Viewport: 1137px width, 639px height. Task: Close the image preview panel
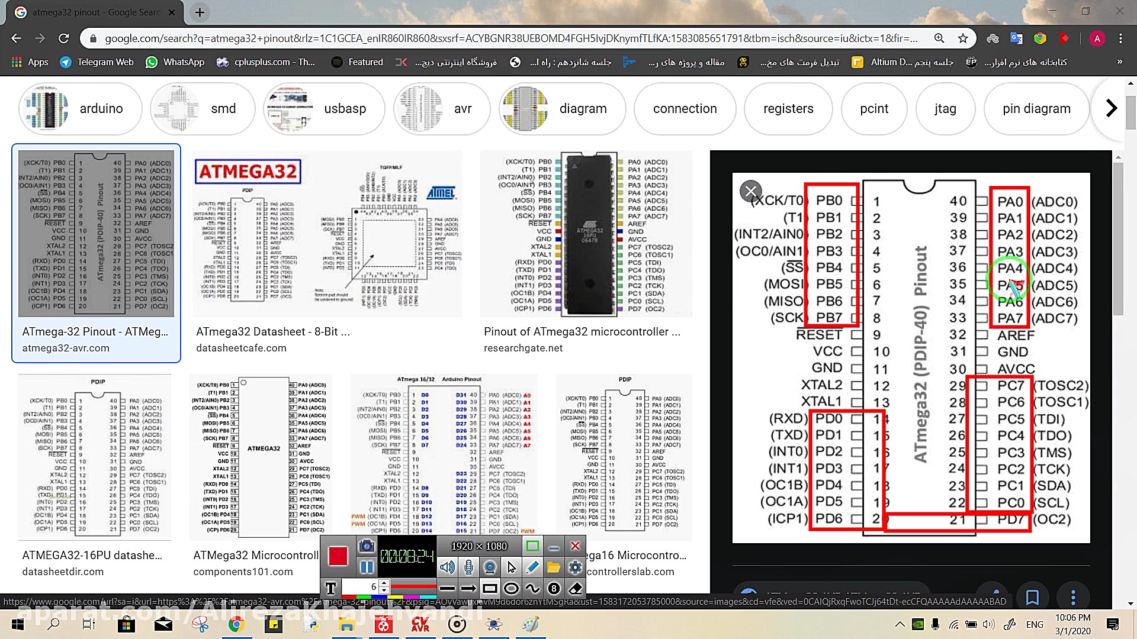[750, 191]
